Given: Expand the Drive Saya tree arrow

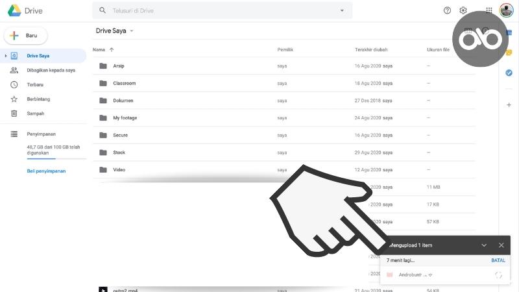Looking at the screenshot, I should click(x=5, y=56).
